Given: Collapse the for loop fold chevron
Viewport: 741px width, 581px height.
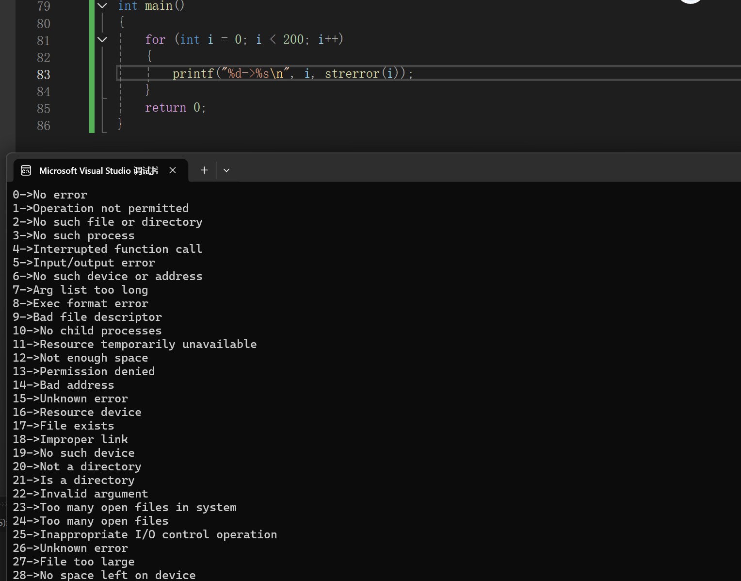Looking at the screenshot, I should click(102, 39).
